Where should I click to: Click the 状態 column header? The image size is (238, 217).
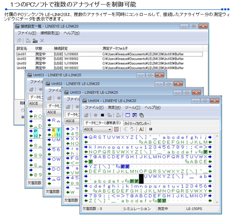39,49
